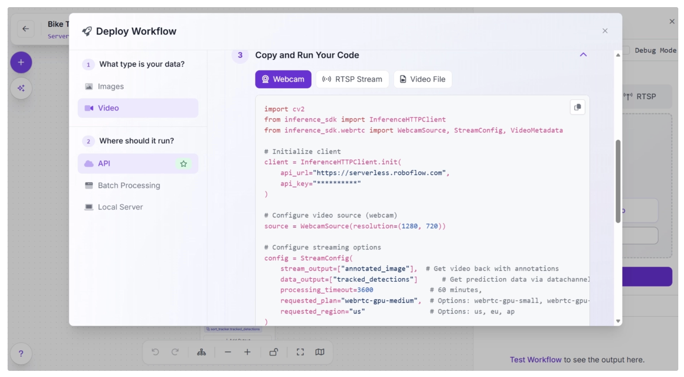Zoom out the canvas with minus

point(228,352)
